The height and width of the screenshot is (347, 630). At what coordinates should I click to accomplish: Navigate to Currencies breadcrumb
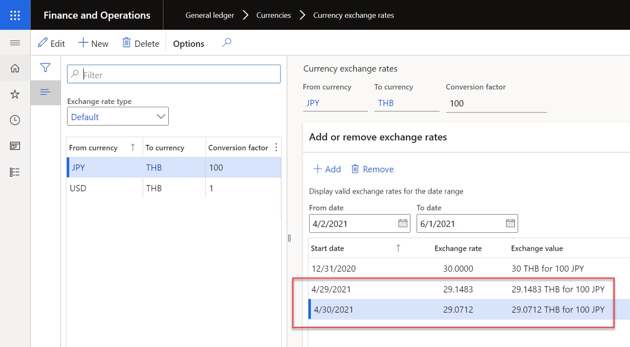coord(274,15)
